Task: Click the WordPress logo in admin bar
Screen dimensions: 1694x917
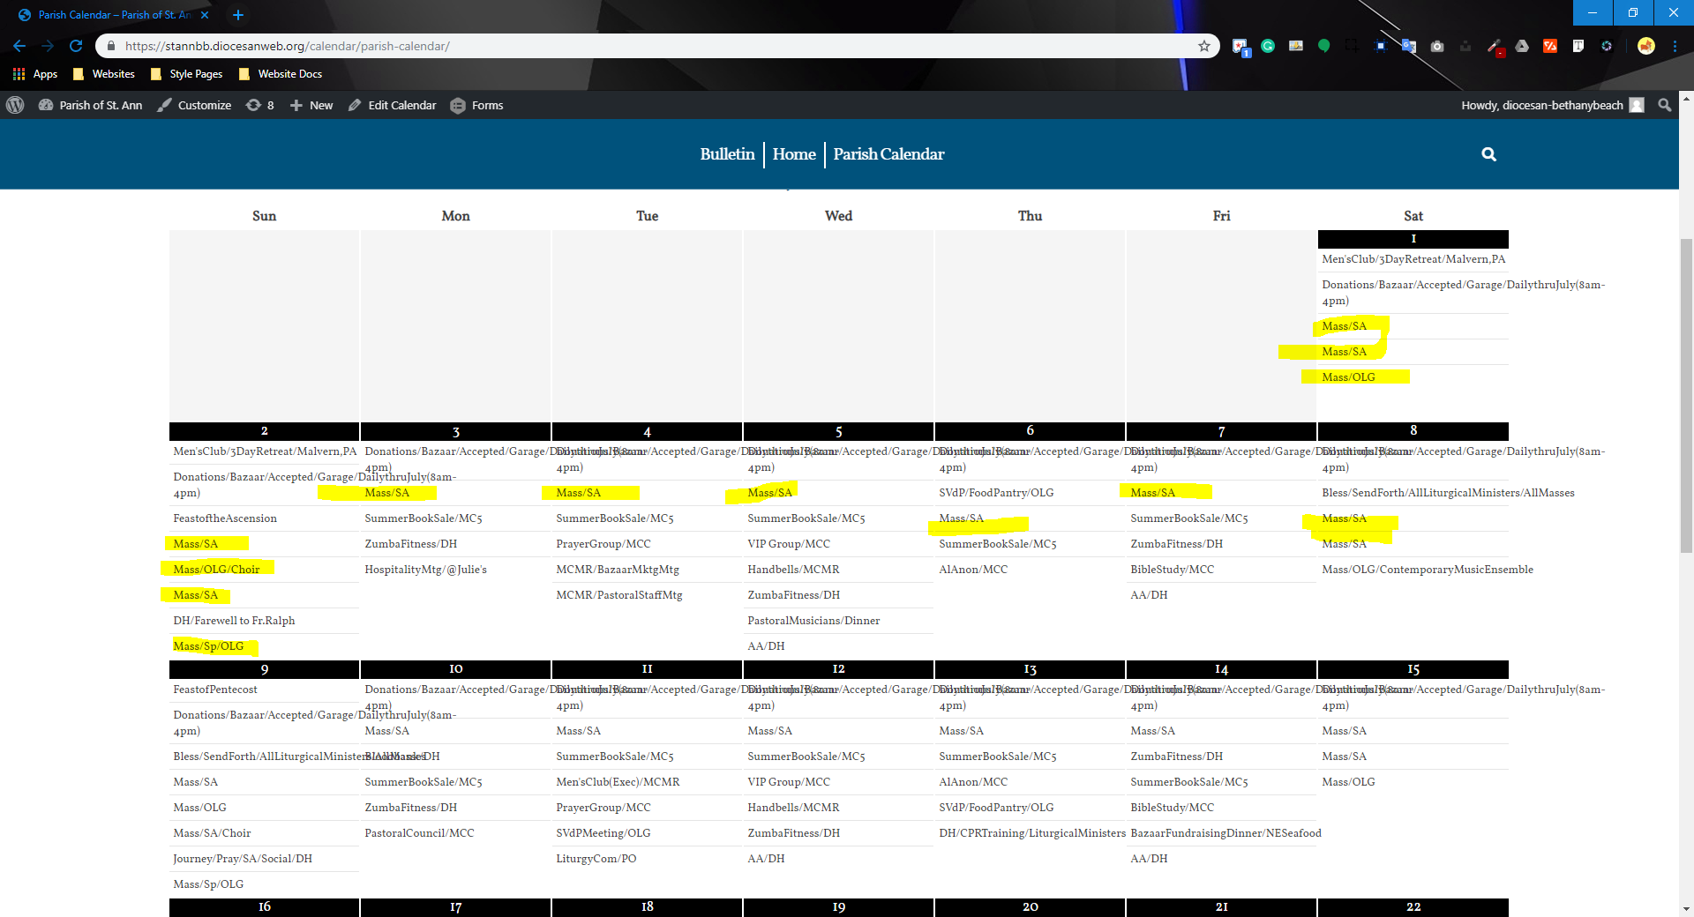Action: coord(15,105)
